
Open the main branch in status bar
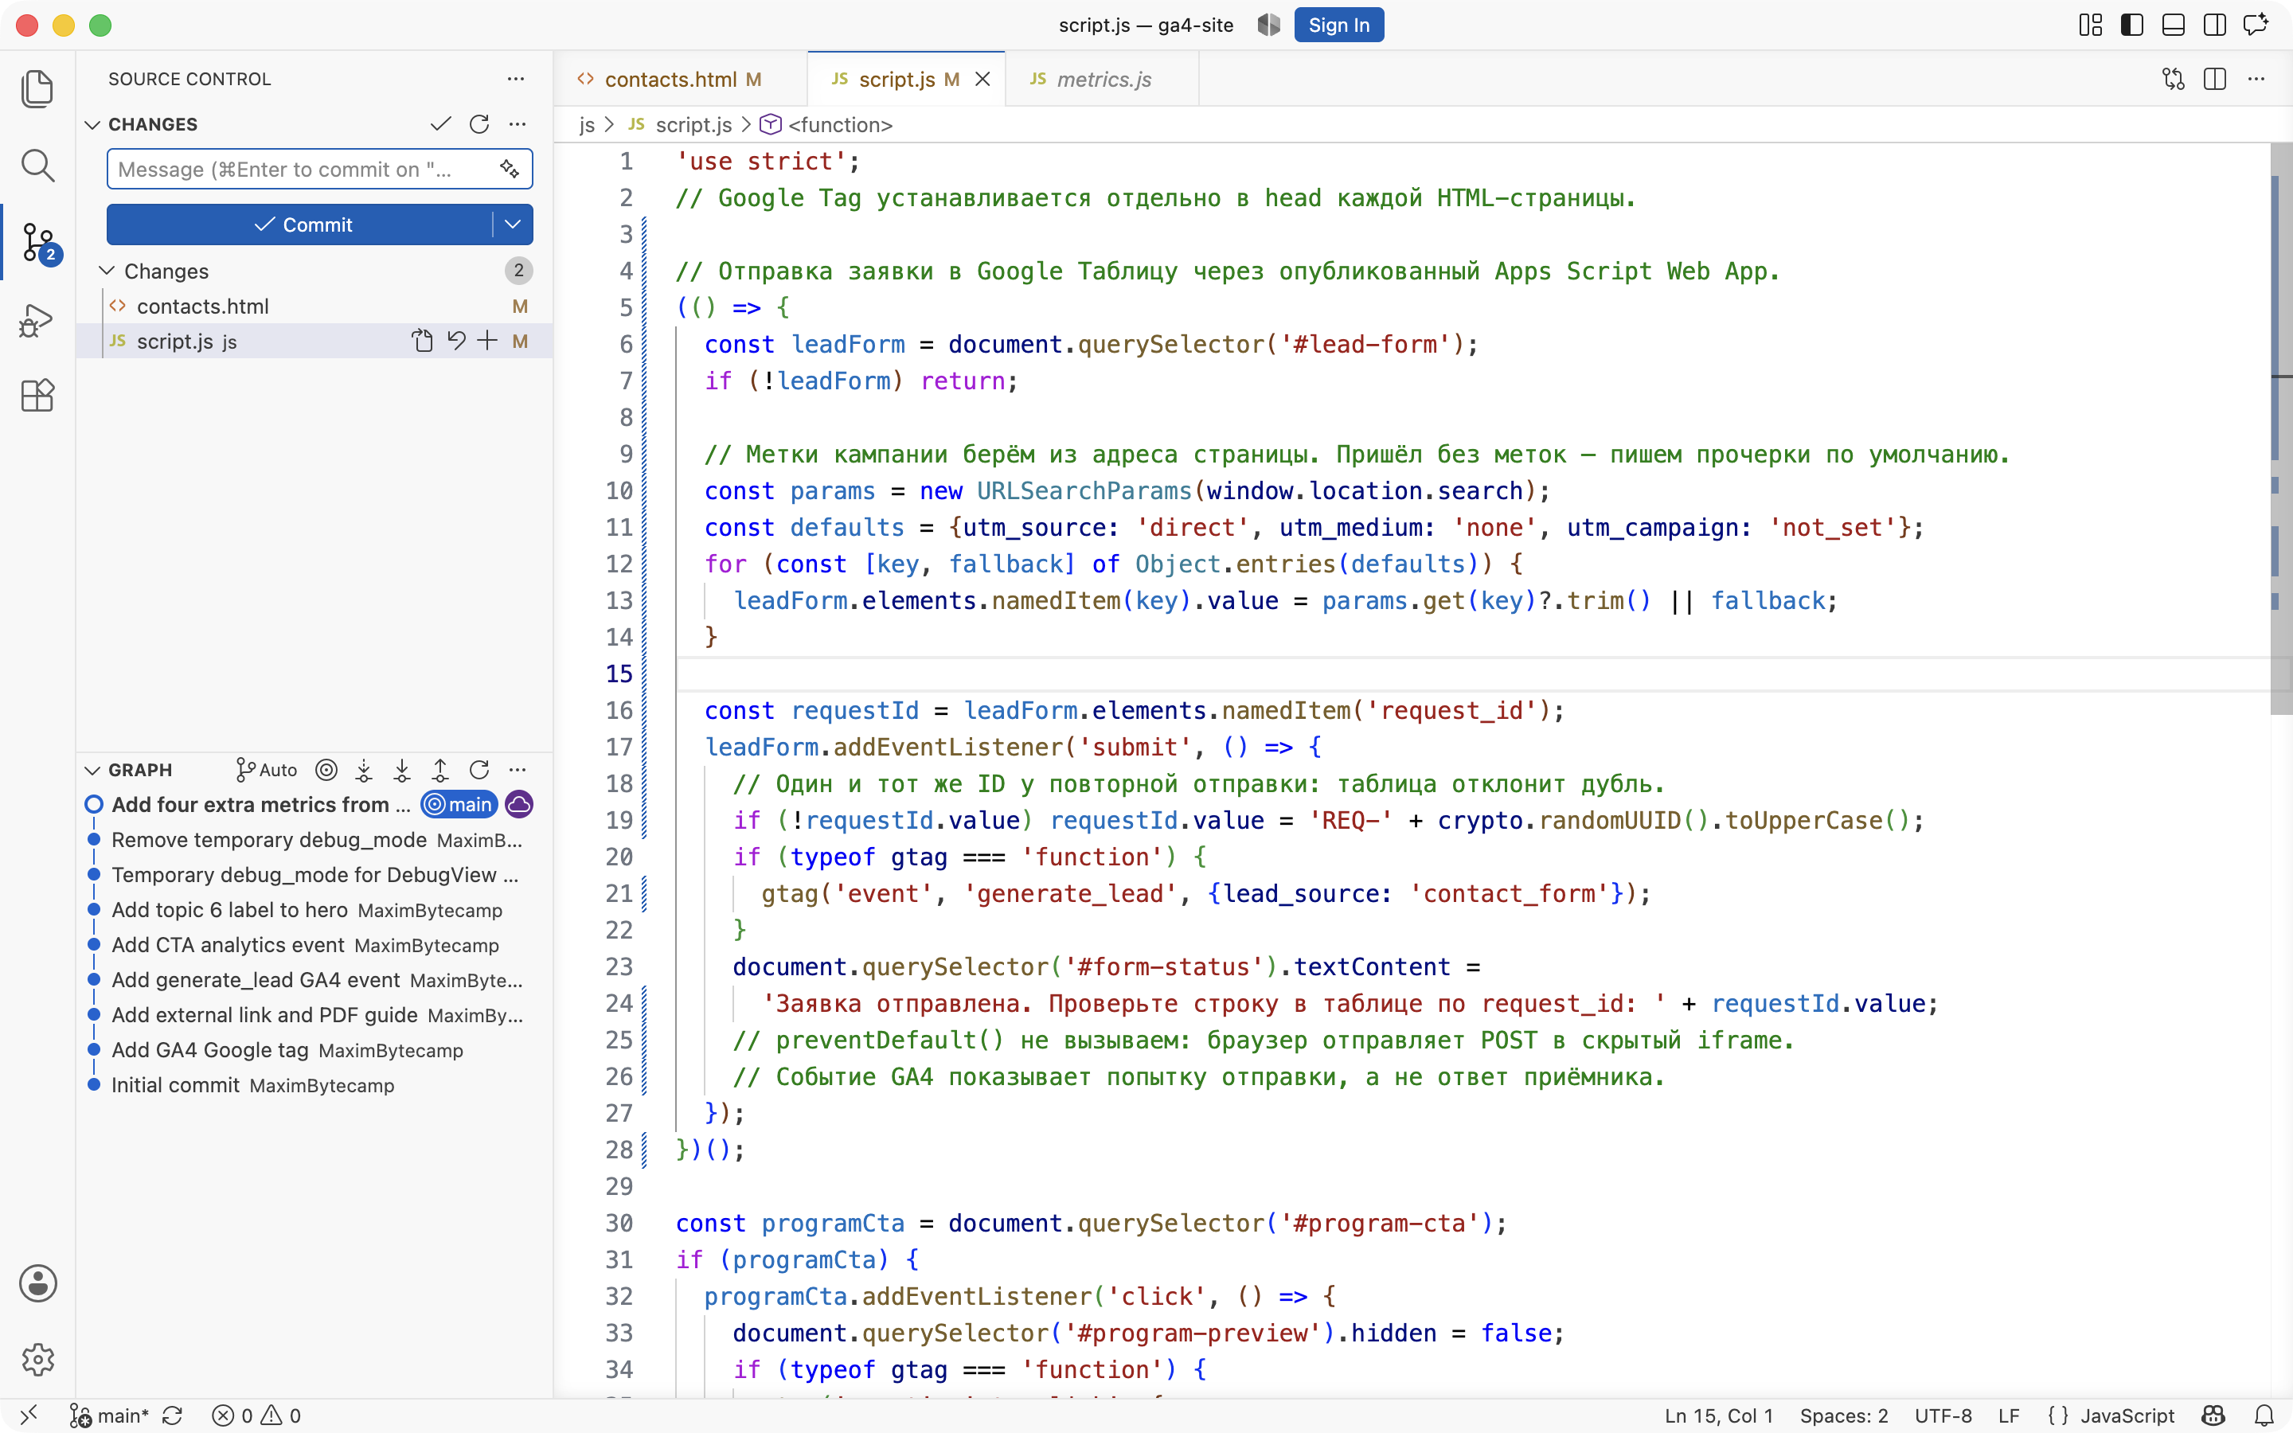click(x=111, y=1415)
